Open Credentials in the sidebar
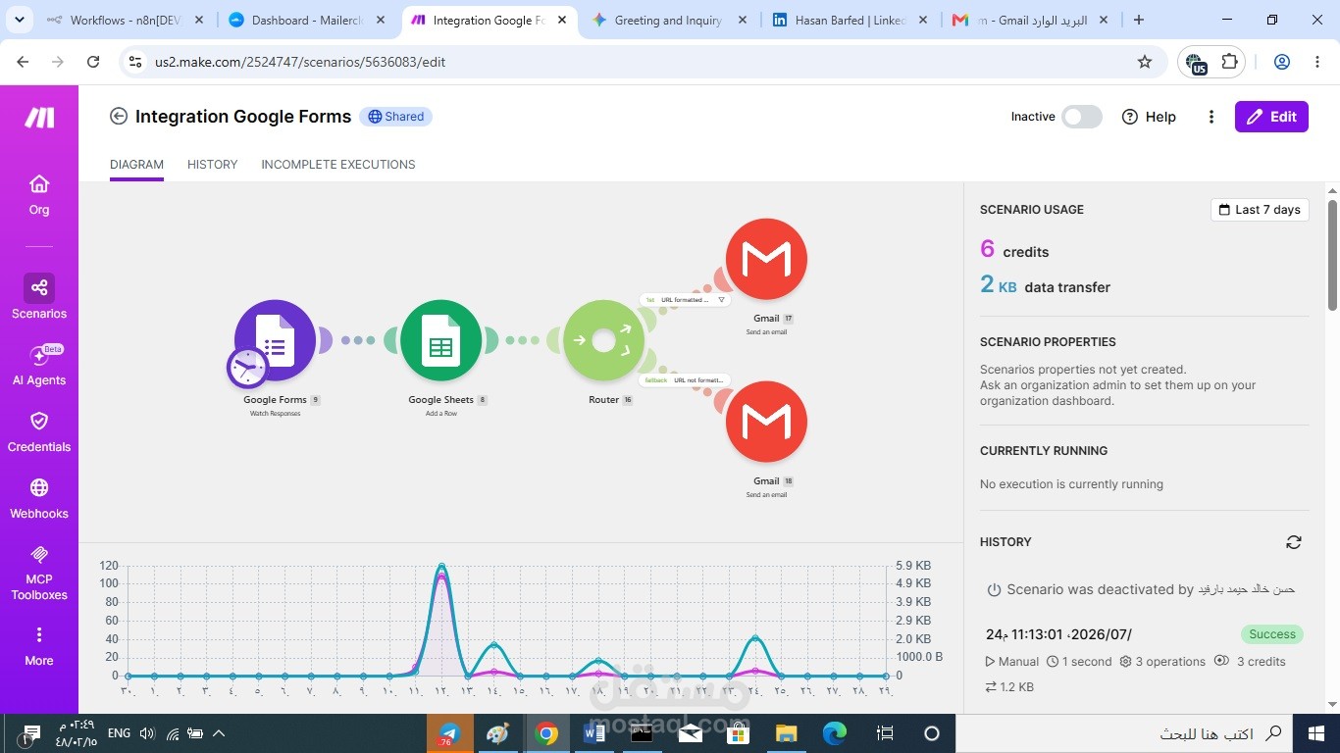1340x753 pixels. (39, 431)
